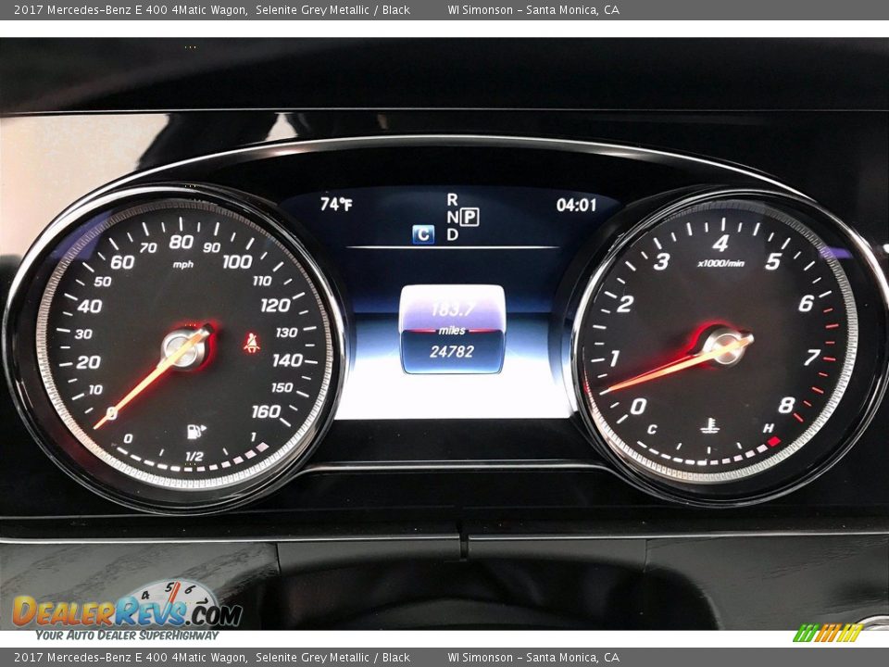Click the fuel pump icon
This screenshot has width=889, height=667.
(x=196, y=432)
